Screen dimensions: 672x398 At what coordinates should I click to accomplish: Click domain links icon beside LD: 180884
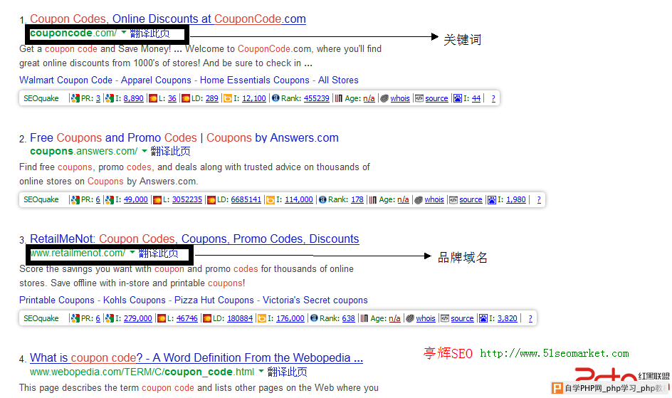(207, 319)
